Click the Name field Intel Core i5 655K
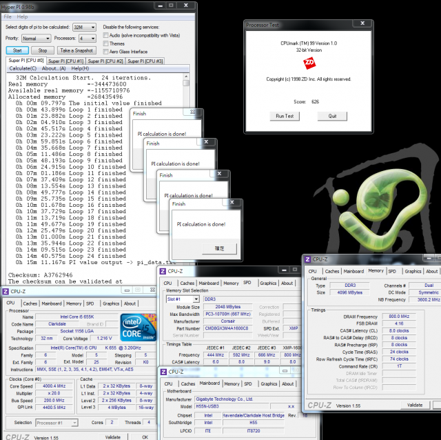Image resolution: width=441 pixels, height=440 pixels. (x=76, y=317)
